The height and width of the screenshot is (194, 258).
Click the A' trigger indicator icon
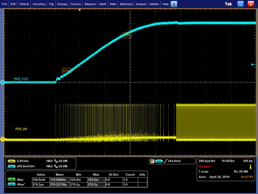[x=152, y=161]
